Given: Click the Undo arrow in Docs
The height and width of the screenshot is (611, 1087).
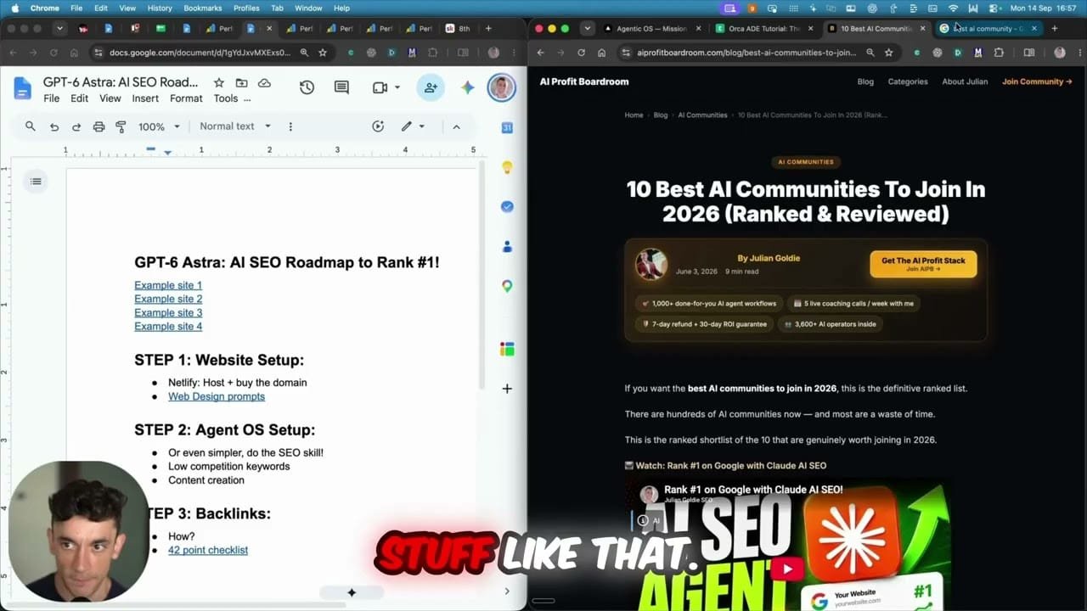Looking at the screenshot, I should (x=54, y=126).
